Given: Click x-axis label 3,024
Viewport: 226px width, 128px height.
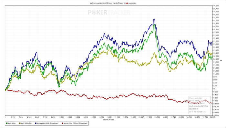Looking at the screenshot, I should [x=21, y=117].
